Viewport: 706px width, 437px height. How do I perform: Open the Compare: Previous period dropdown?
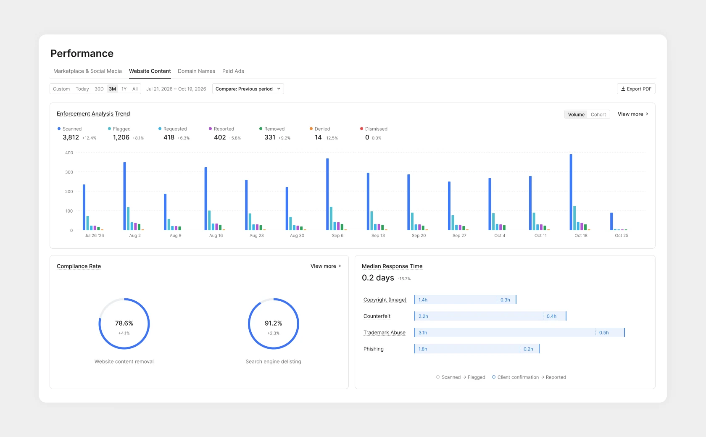pos(248,89)
